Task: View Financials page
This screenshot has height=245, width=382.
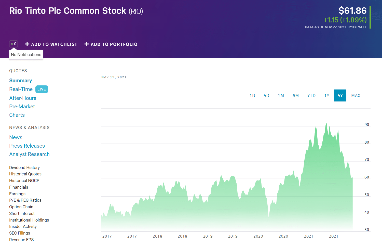Action: coord(19,187)
